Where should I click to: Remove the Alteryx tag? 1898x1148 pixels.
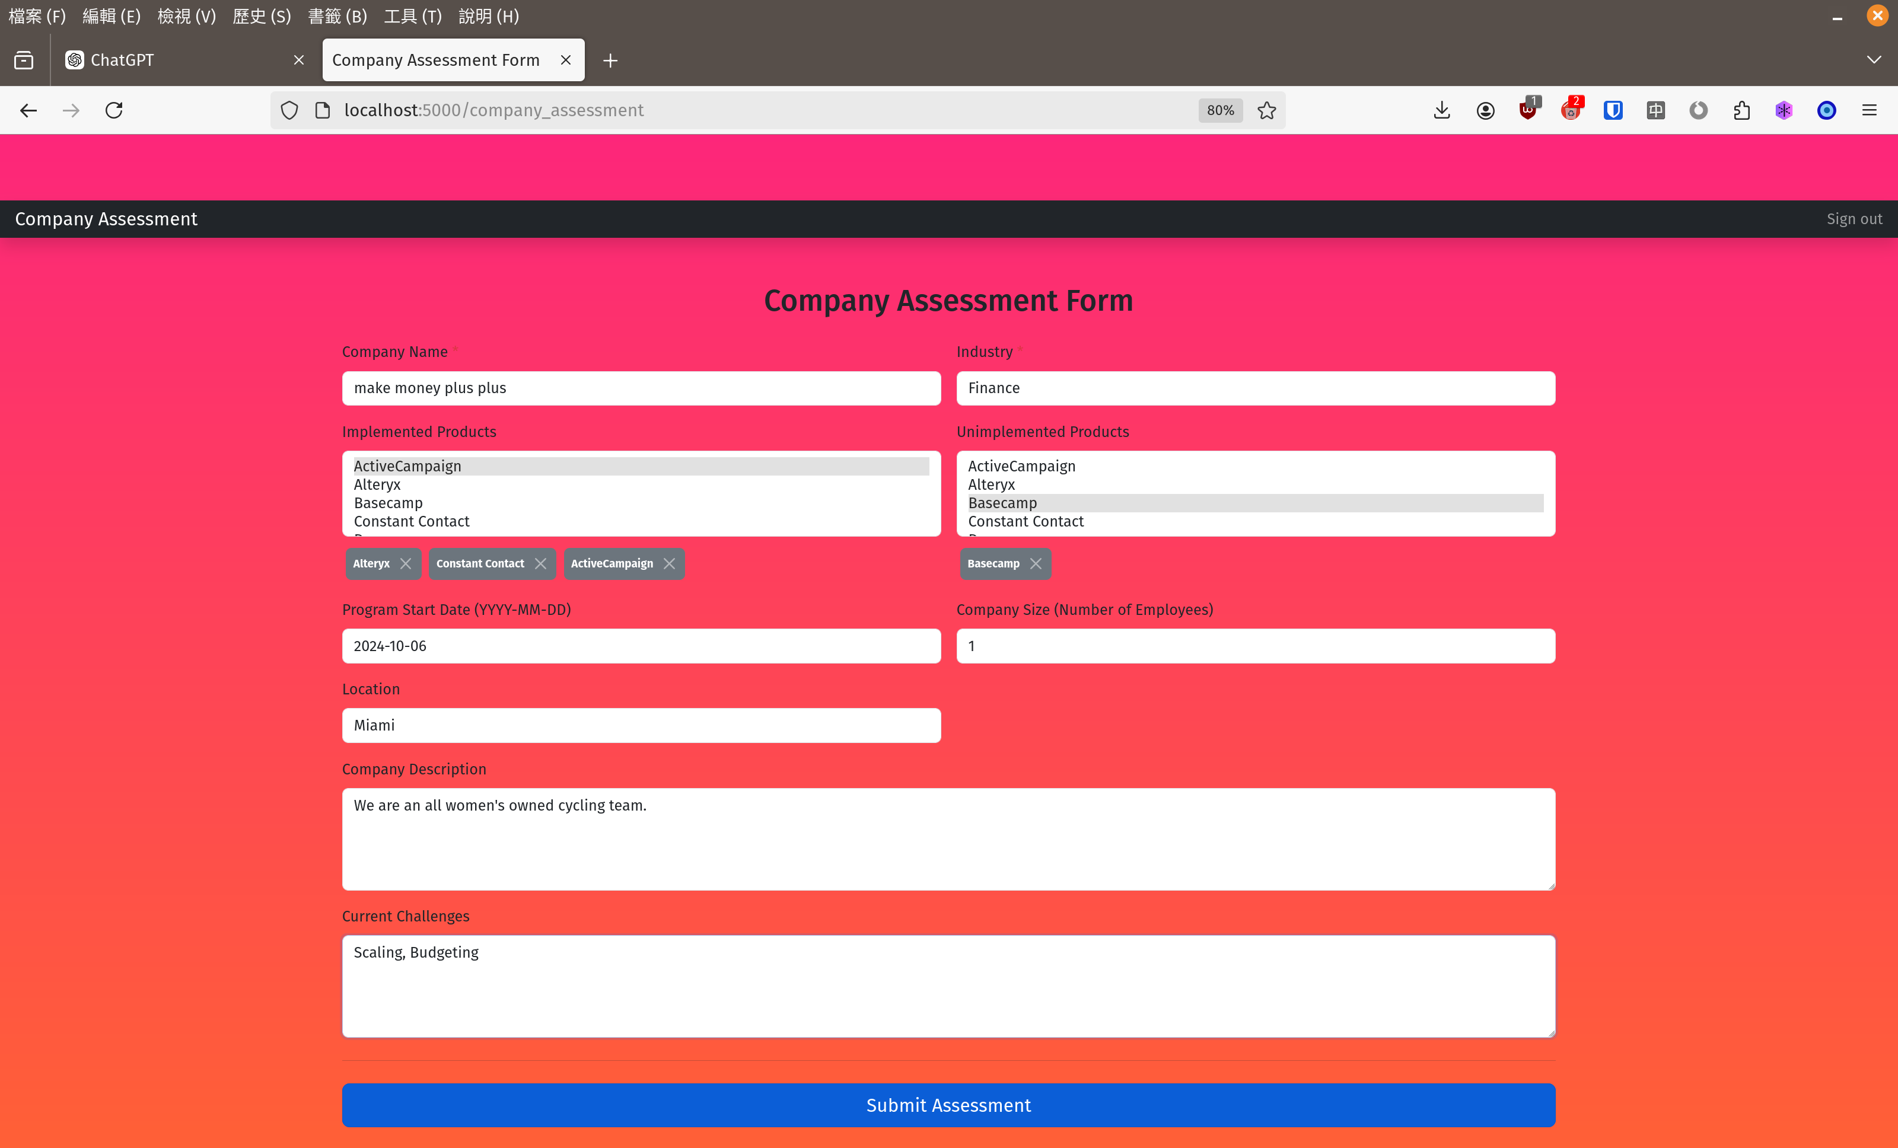405,563
